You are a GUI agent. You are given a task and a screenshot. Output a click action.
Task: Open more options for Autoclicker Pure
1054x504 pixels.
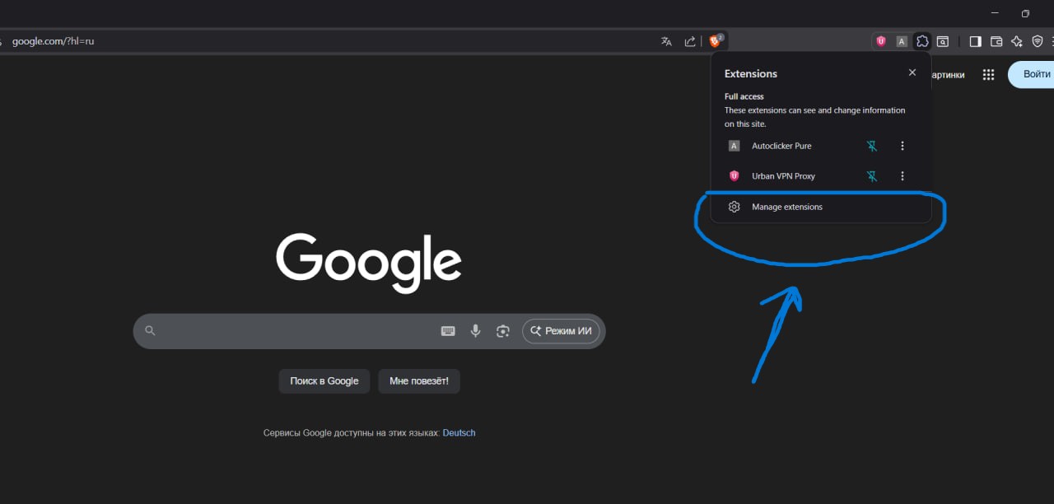pyautogui.click(x=902, y=146)
